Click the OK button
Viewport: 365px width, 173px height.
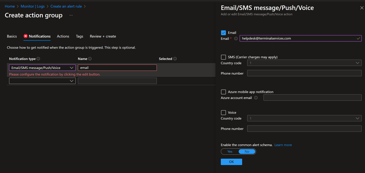click(x=231, y=162)
